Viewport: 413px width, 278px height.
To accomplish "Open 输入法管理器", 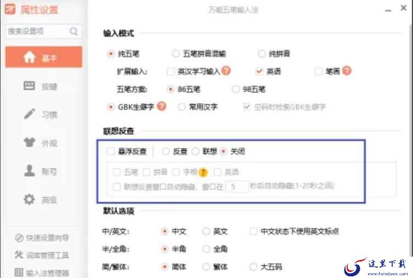I will click(42, 273).
